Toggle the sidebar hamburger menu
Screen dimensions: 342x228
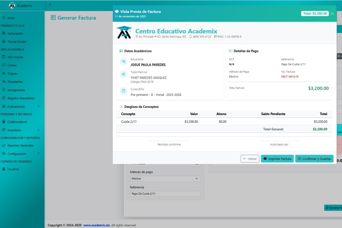pos(50,5)
